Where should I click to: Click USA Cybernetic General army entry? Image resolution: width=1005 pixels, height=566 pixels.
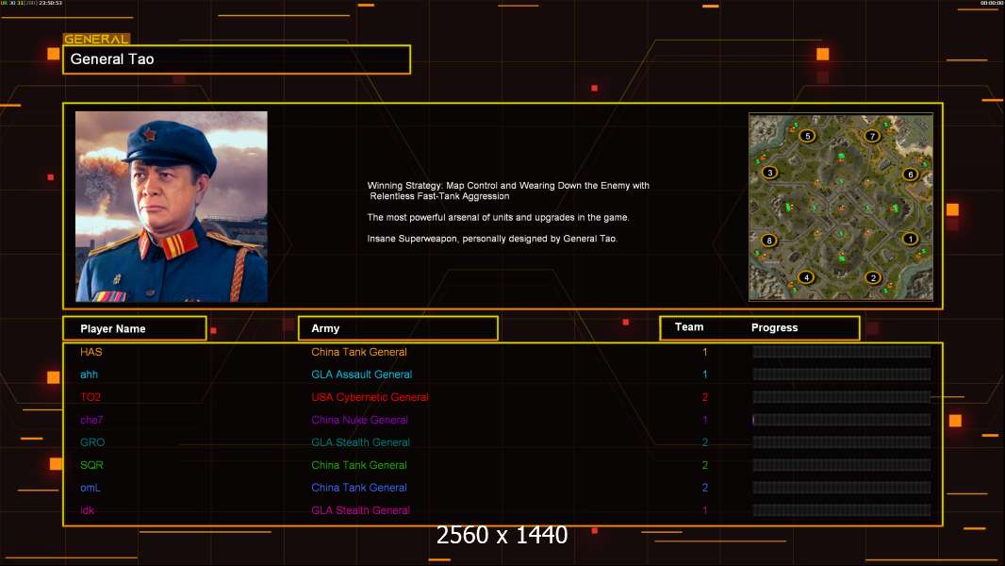point(370,397)
